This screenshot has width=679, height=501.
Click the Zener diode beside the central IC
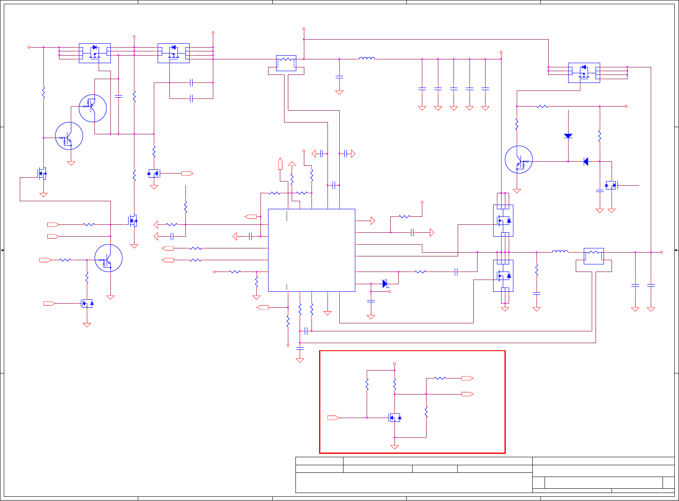click(385, 284)
